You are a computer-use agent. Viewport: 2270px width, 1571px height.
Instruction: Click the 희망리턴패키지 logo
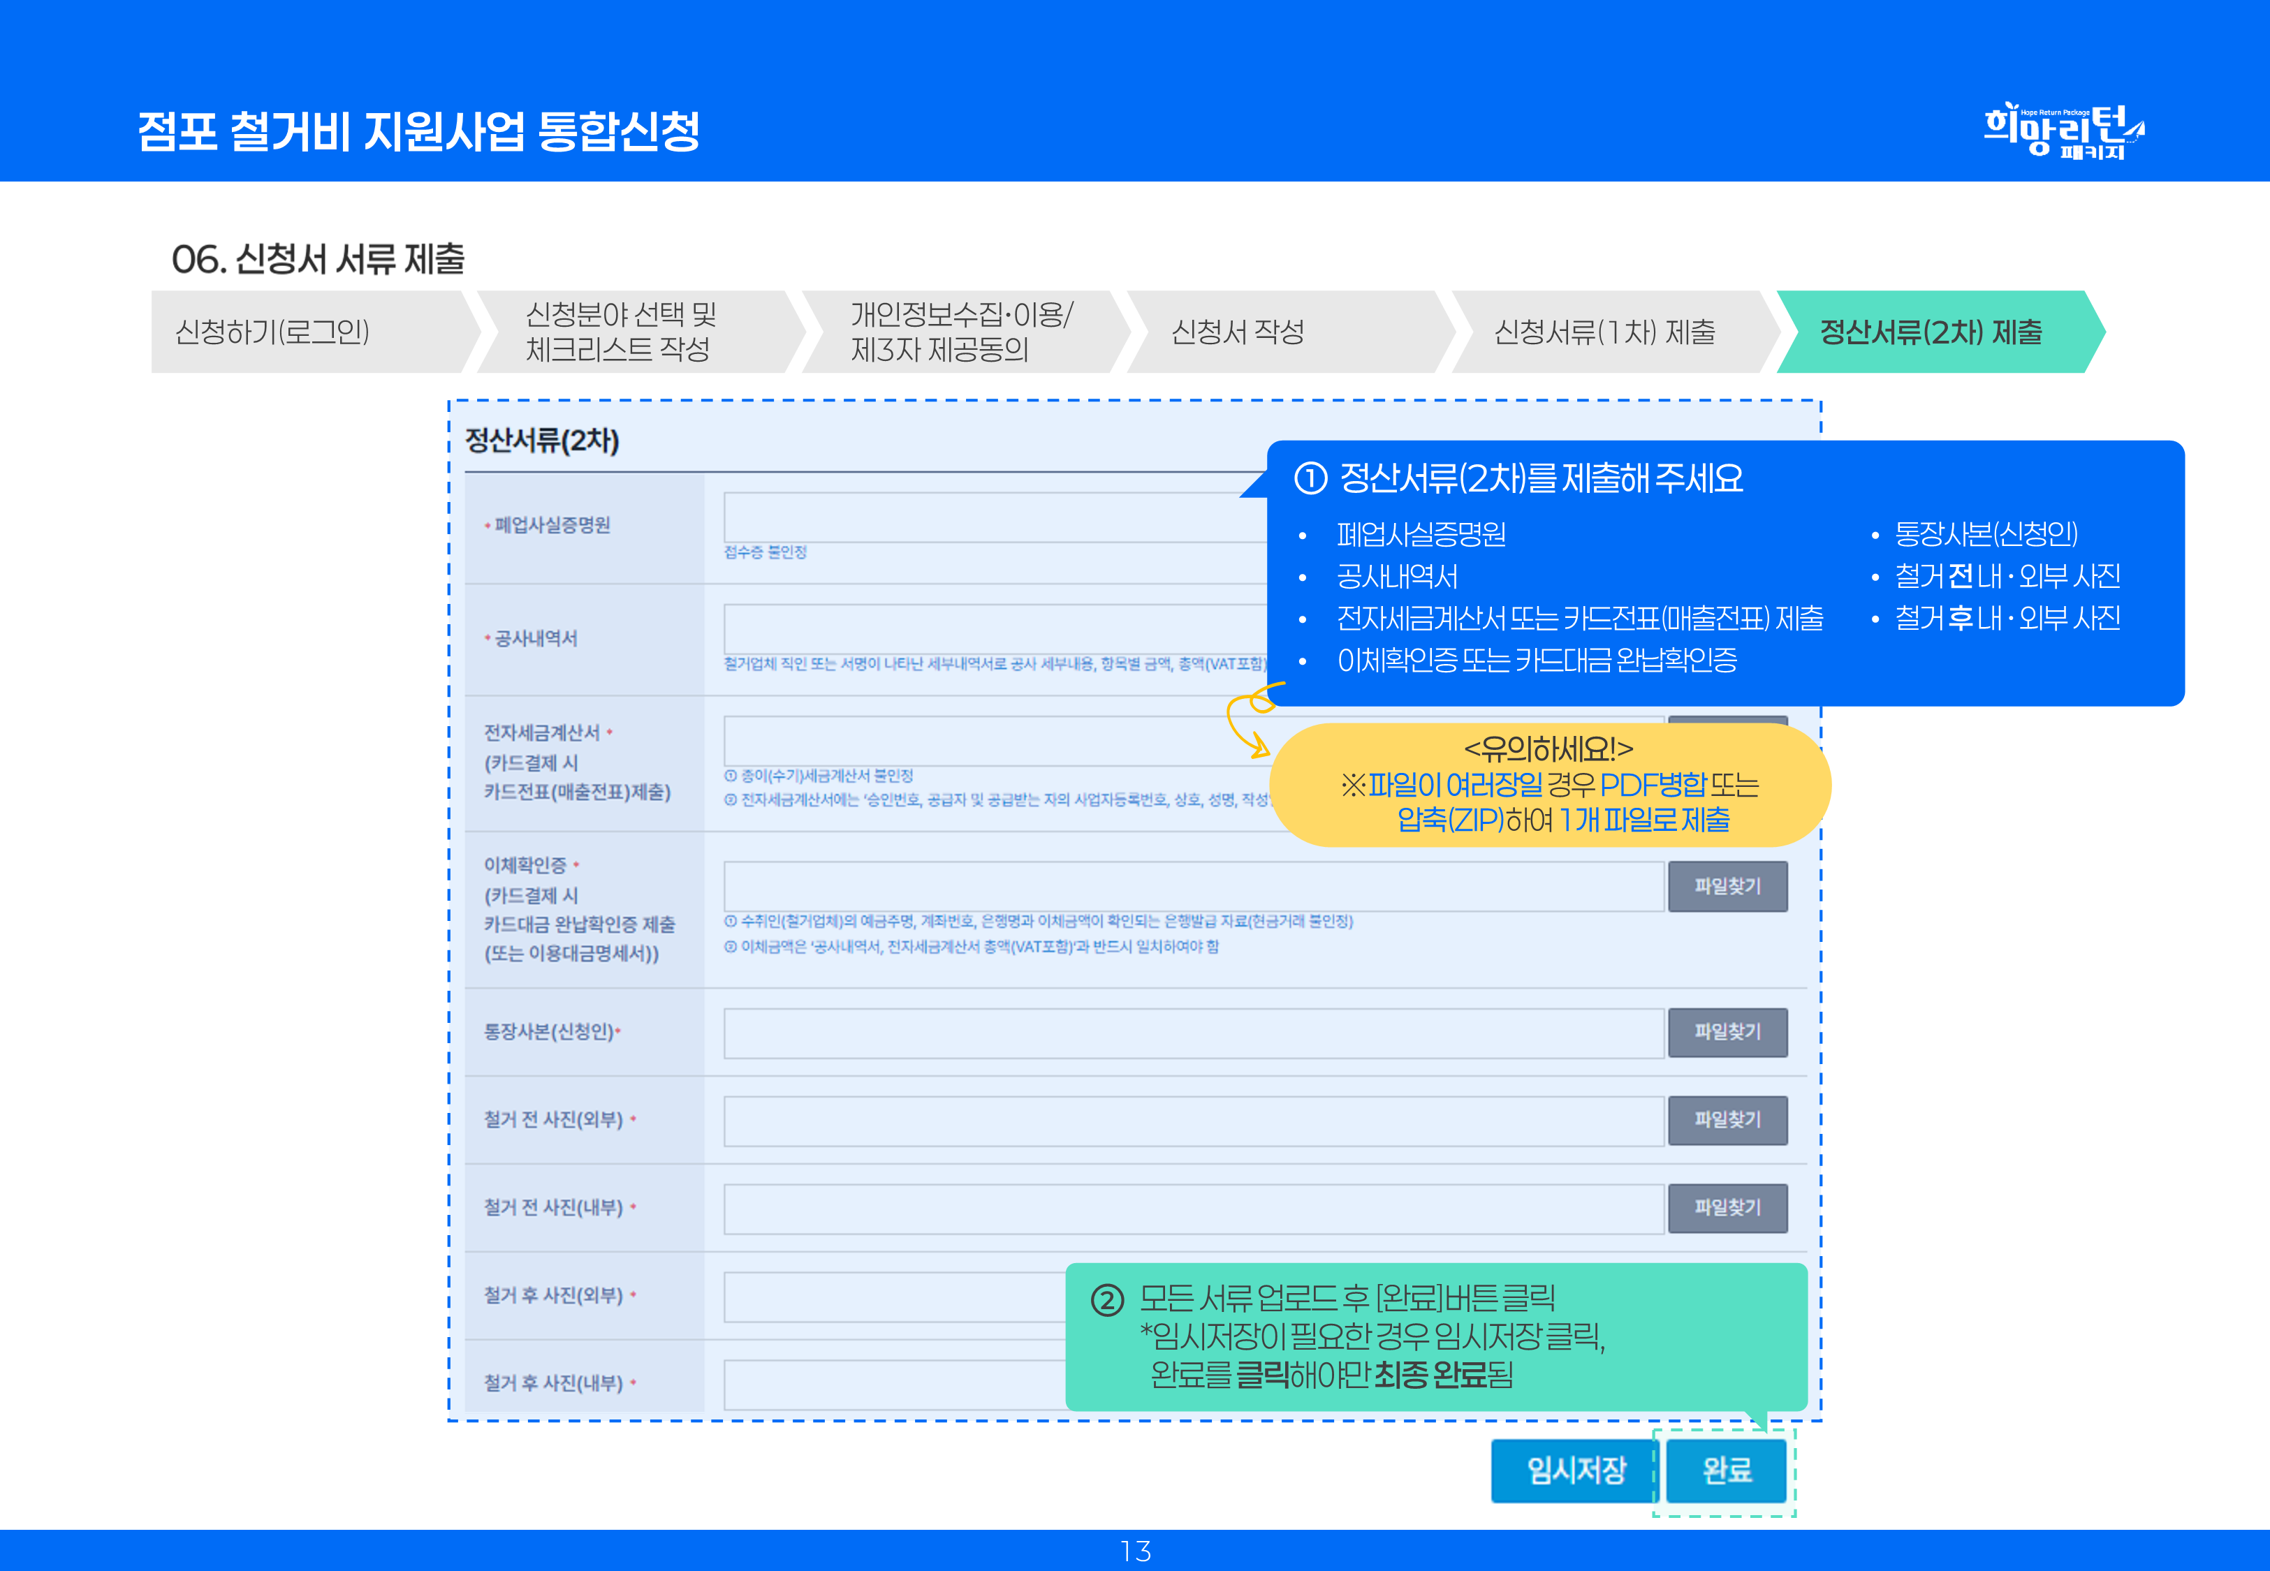coord(2063,131)
